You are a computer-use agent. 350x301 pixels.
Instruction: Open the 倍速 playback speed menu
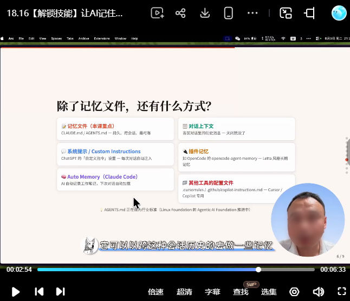click(x=155, y=292)
